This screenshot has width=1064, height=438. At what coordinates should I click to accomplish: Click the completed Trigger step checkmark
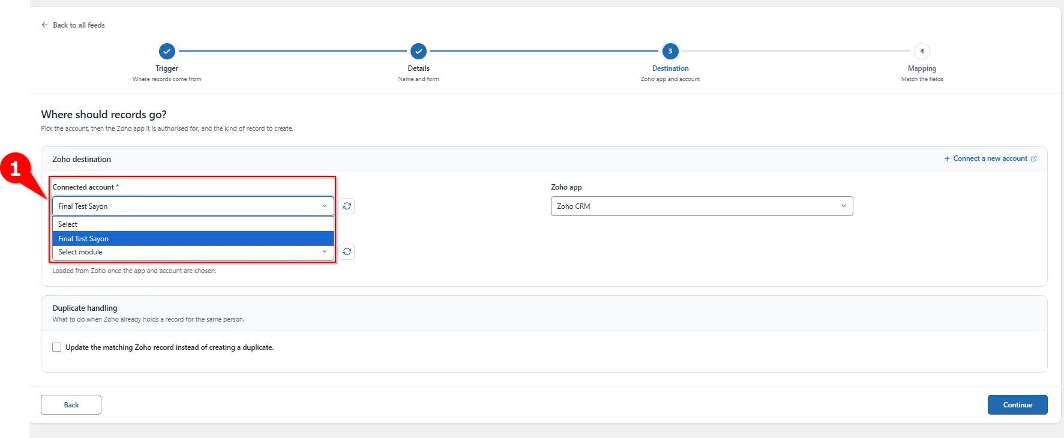[167, 51]
